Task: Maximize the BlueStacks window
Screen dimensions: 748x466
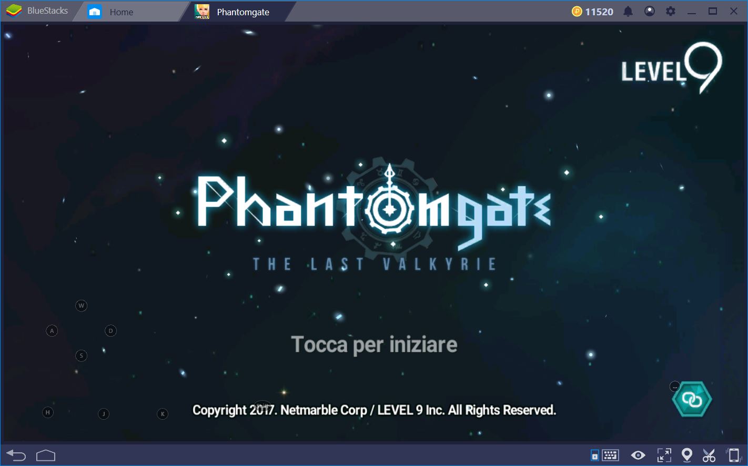Action: [713, 11]
